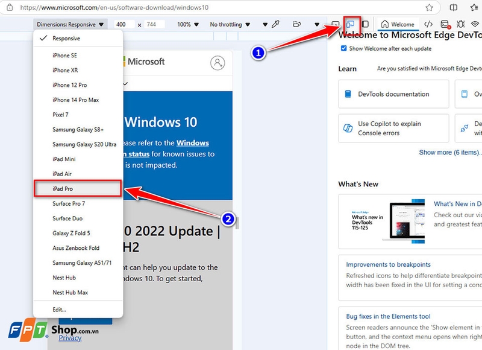Pick iPhone 12 Pro device
The height and width of the screenshot is (350, 482).
point(78,85)
